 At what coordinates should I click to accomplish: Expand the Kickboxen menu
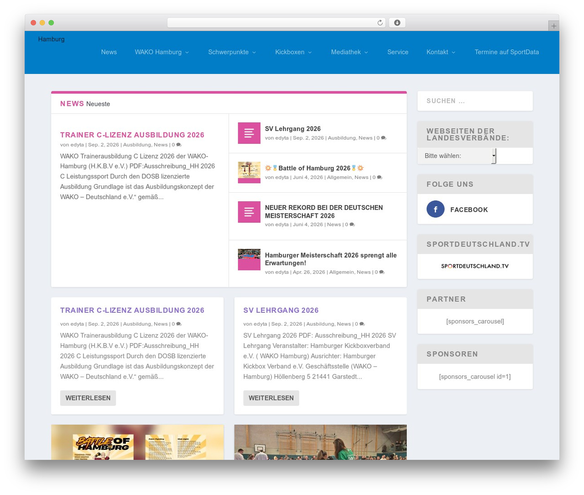click(x=293, y=52)
